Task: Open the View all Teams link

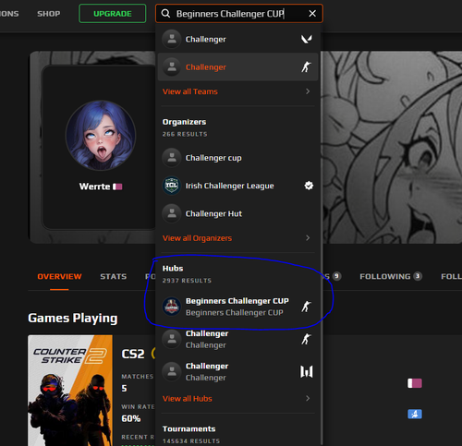Action: (x=190, y=91)
